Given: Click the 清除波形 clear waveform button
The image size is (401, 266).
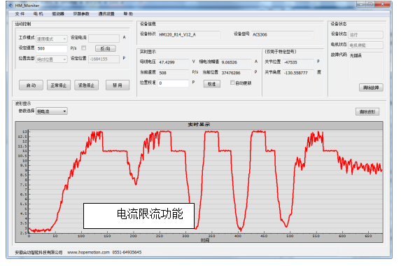Looking at the screenshot, I should pyautogui.click(x=367, y=112).
